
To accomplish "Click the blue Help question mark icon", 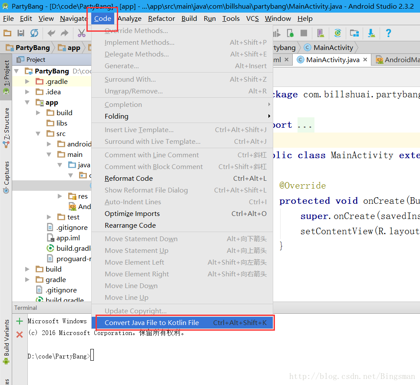I will click(x=388, y=33).
